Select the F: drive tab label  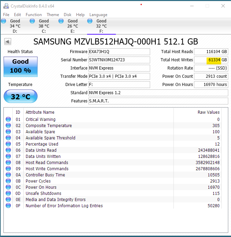101,31
